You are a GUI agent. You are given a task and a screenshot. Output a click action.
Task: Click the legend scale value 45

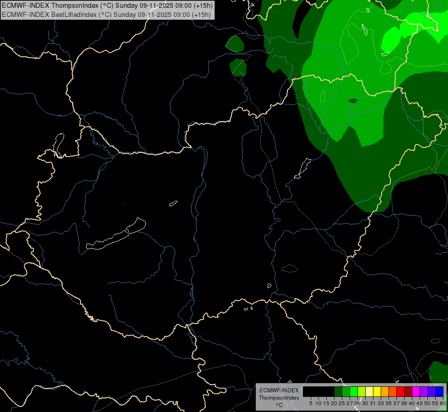(420, 403)
